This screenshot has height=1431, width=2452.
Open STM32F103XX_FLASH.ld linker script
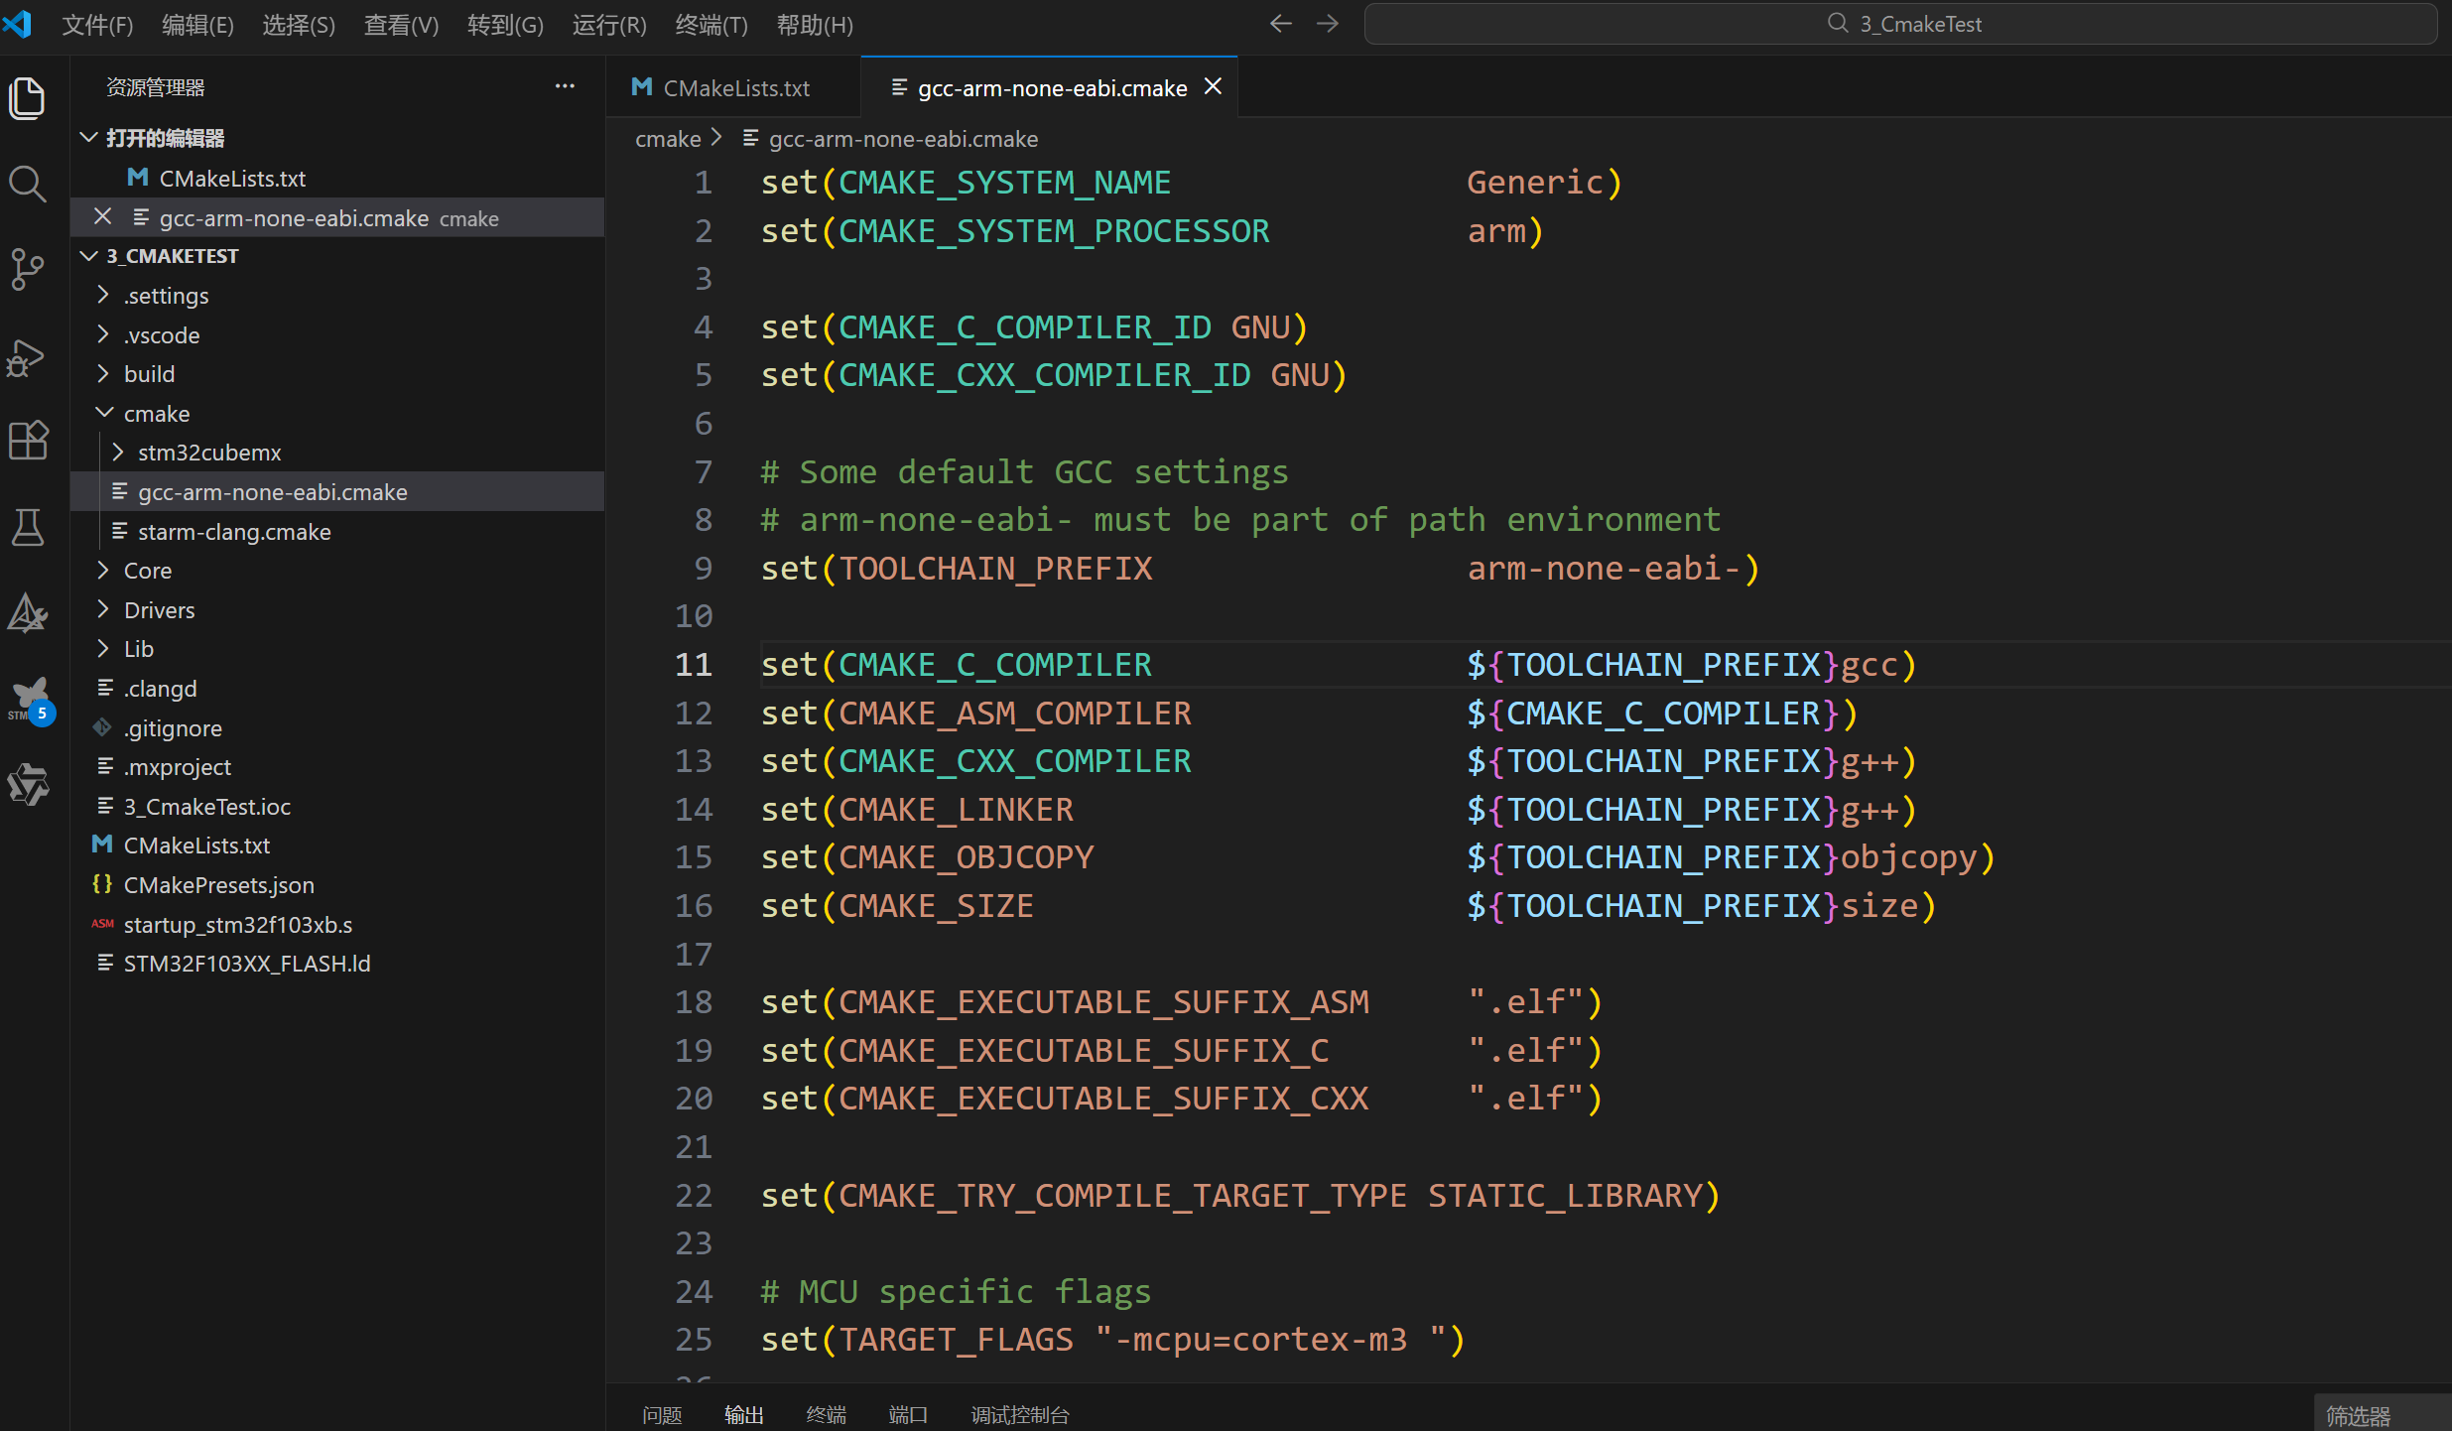337,964
